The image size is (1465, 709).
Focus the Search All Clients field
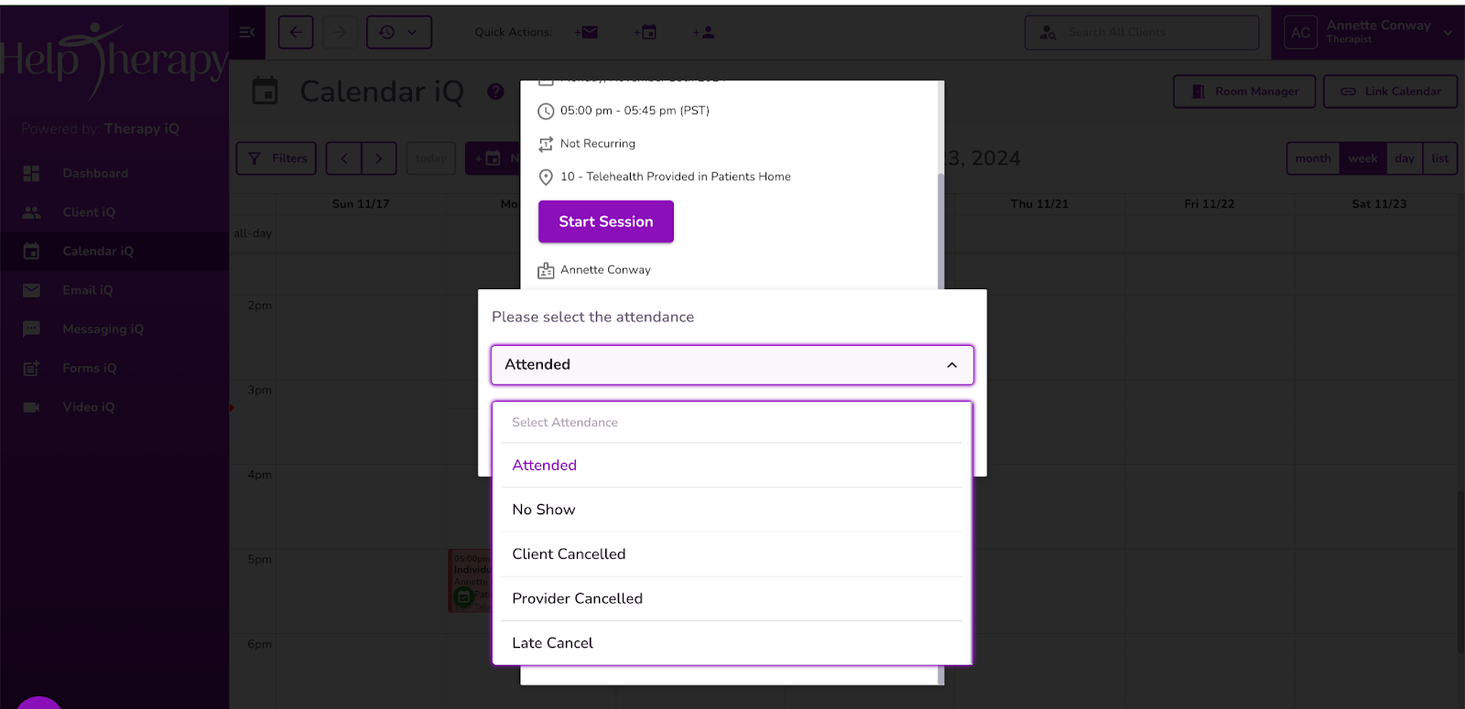[x=1142, y=33]
